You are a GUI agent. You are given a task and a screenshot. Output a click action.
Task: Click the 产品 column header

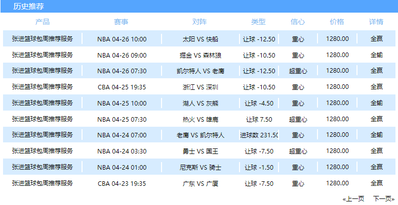click(43, 22)
